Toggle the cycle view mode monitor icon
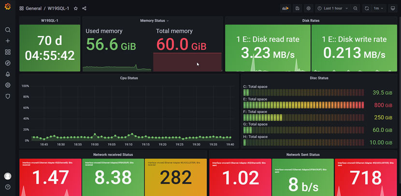The width and height of the screenshot is (401, 196). (392, 8)
